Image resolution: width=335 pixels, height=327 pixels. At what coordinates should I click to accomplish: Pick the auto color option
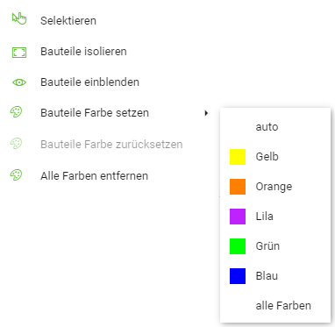coord(267,127)
